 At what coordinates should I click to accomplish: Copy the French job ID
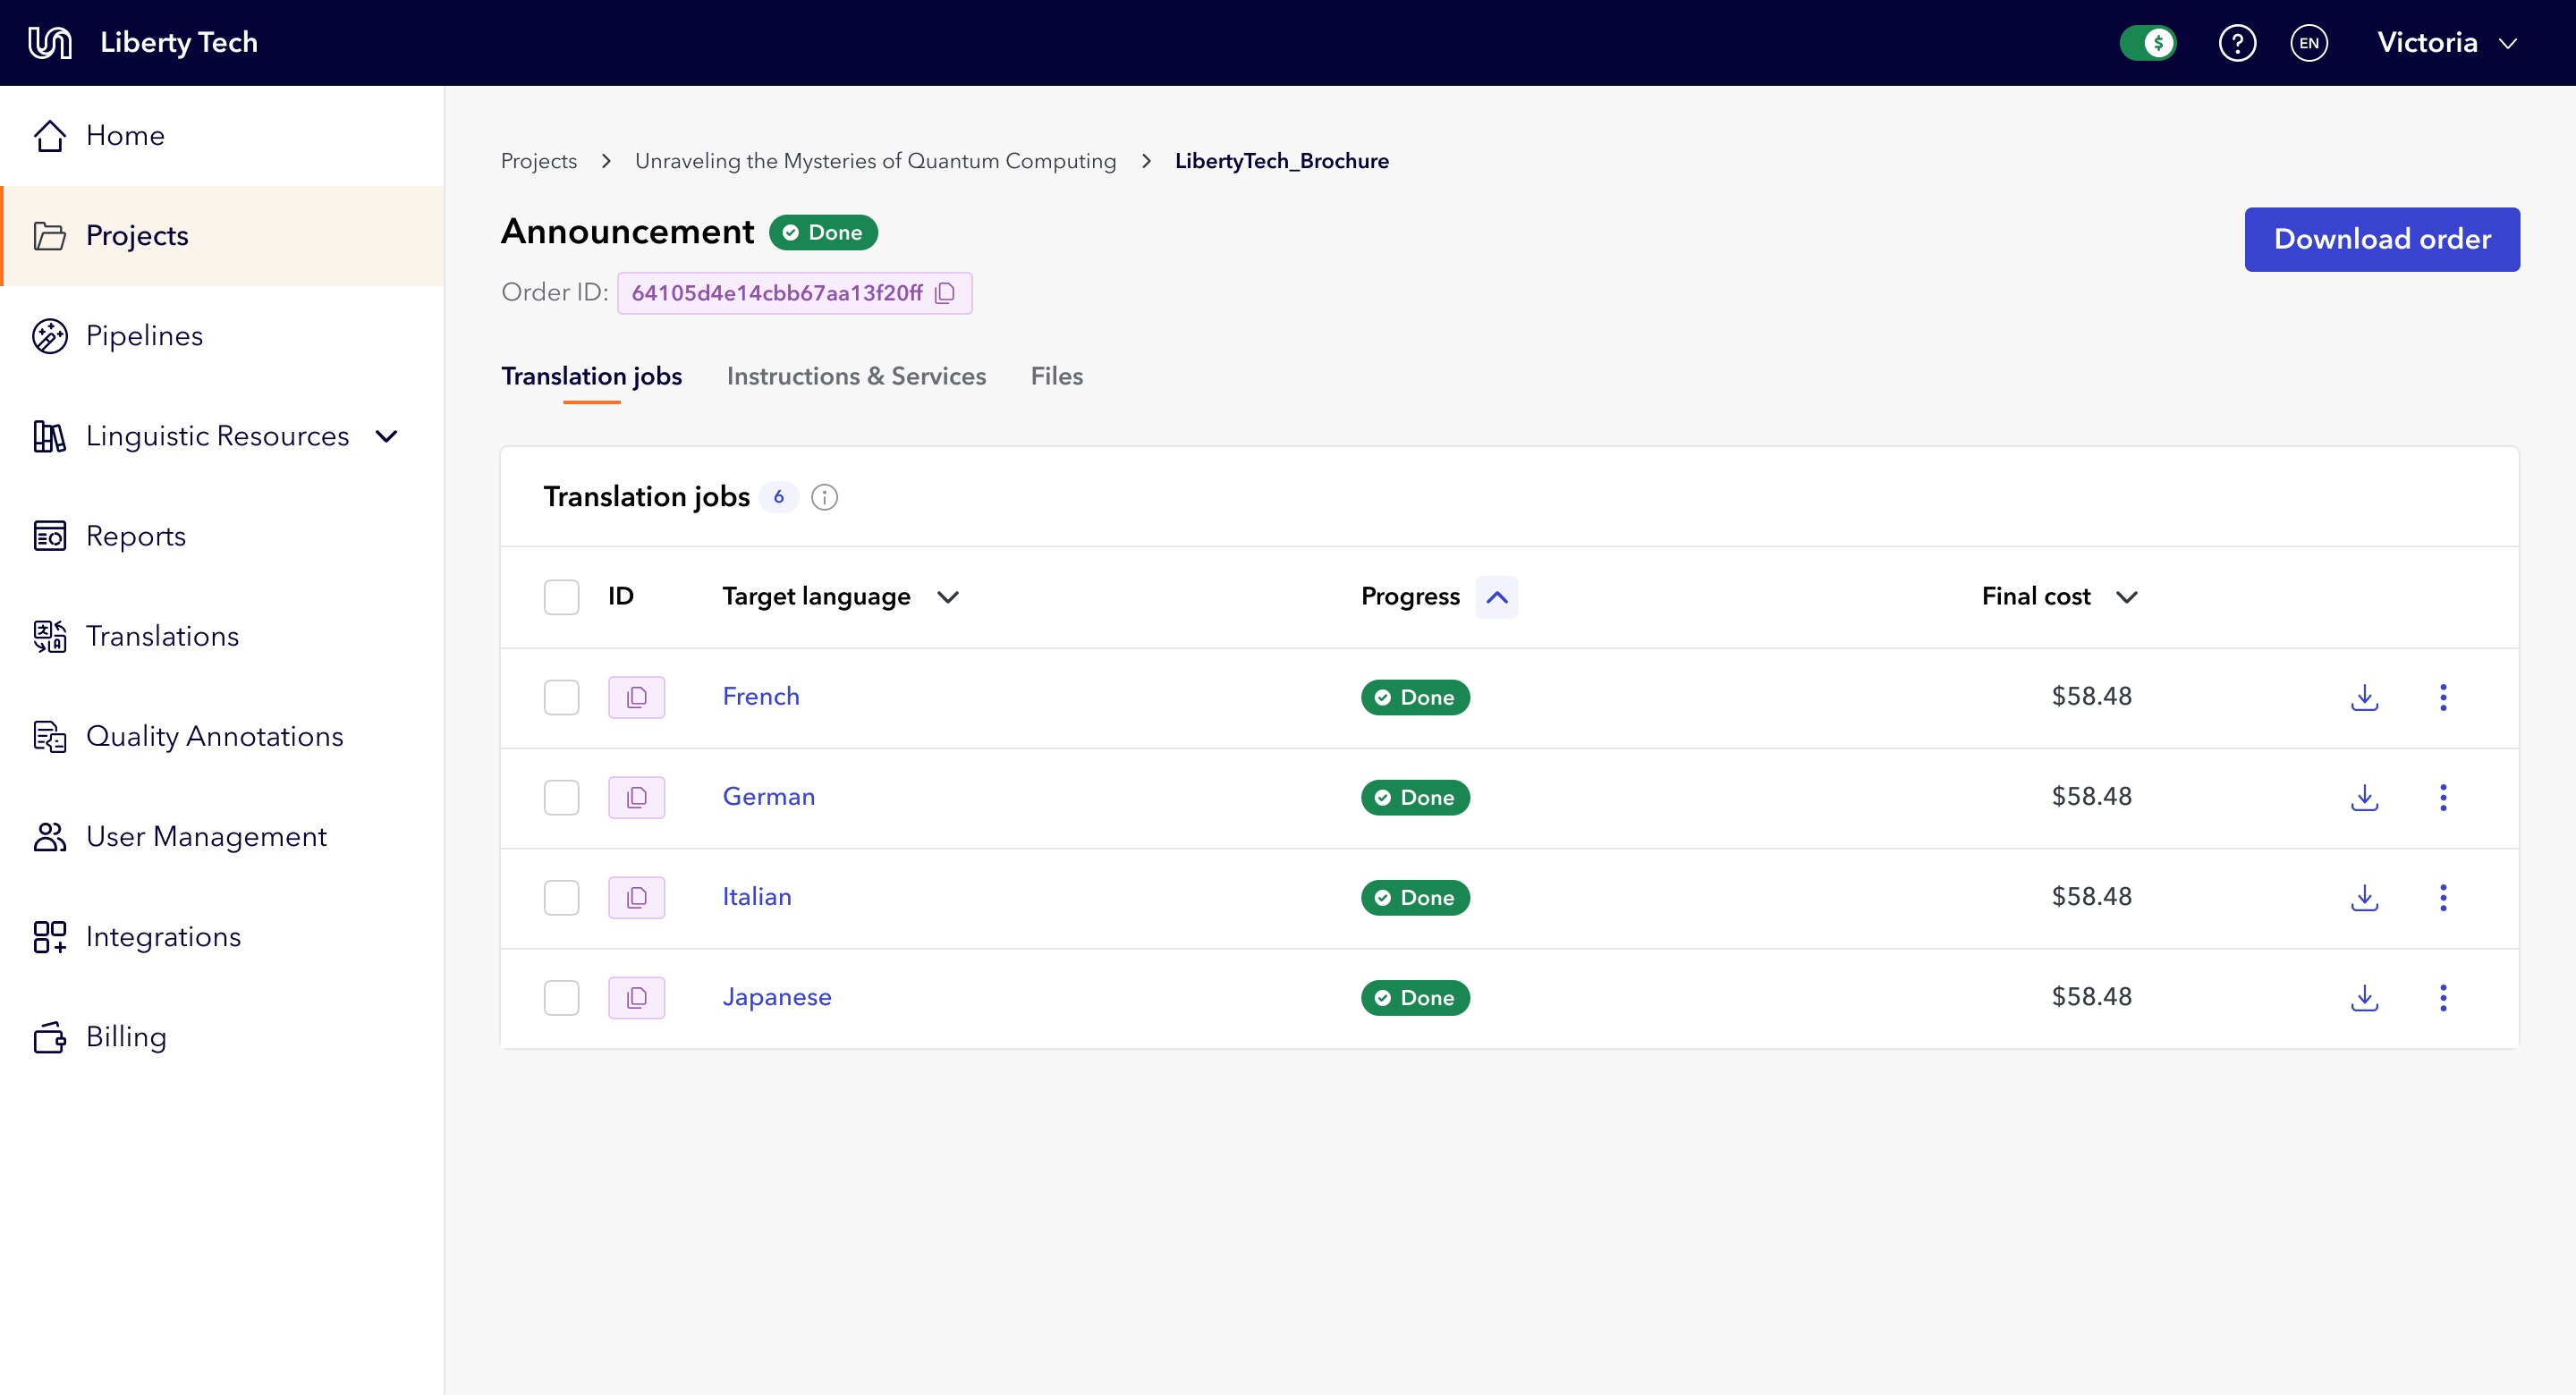[x=636, y=697]
